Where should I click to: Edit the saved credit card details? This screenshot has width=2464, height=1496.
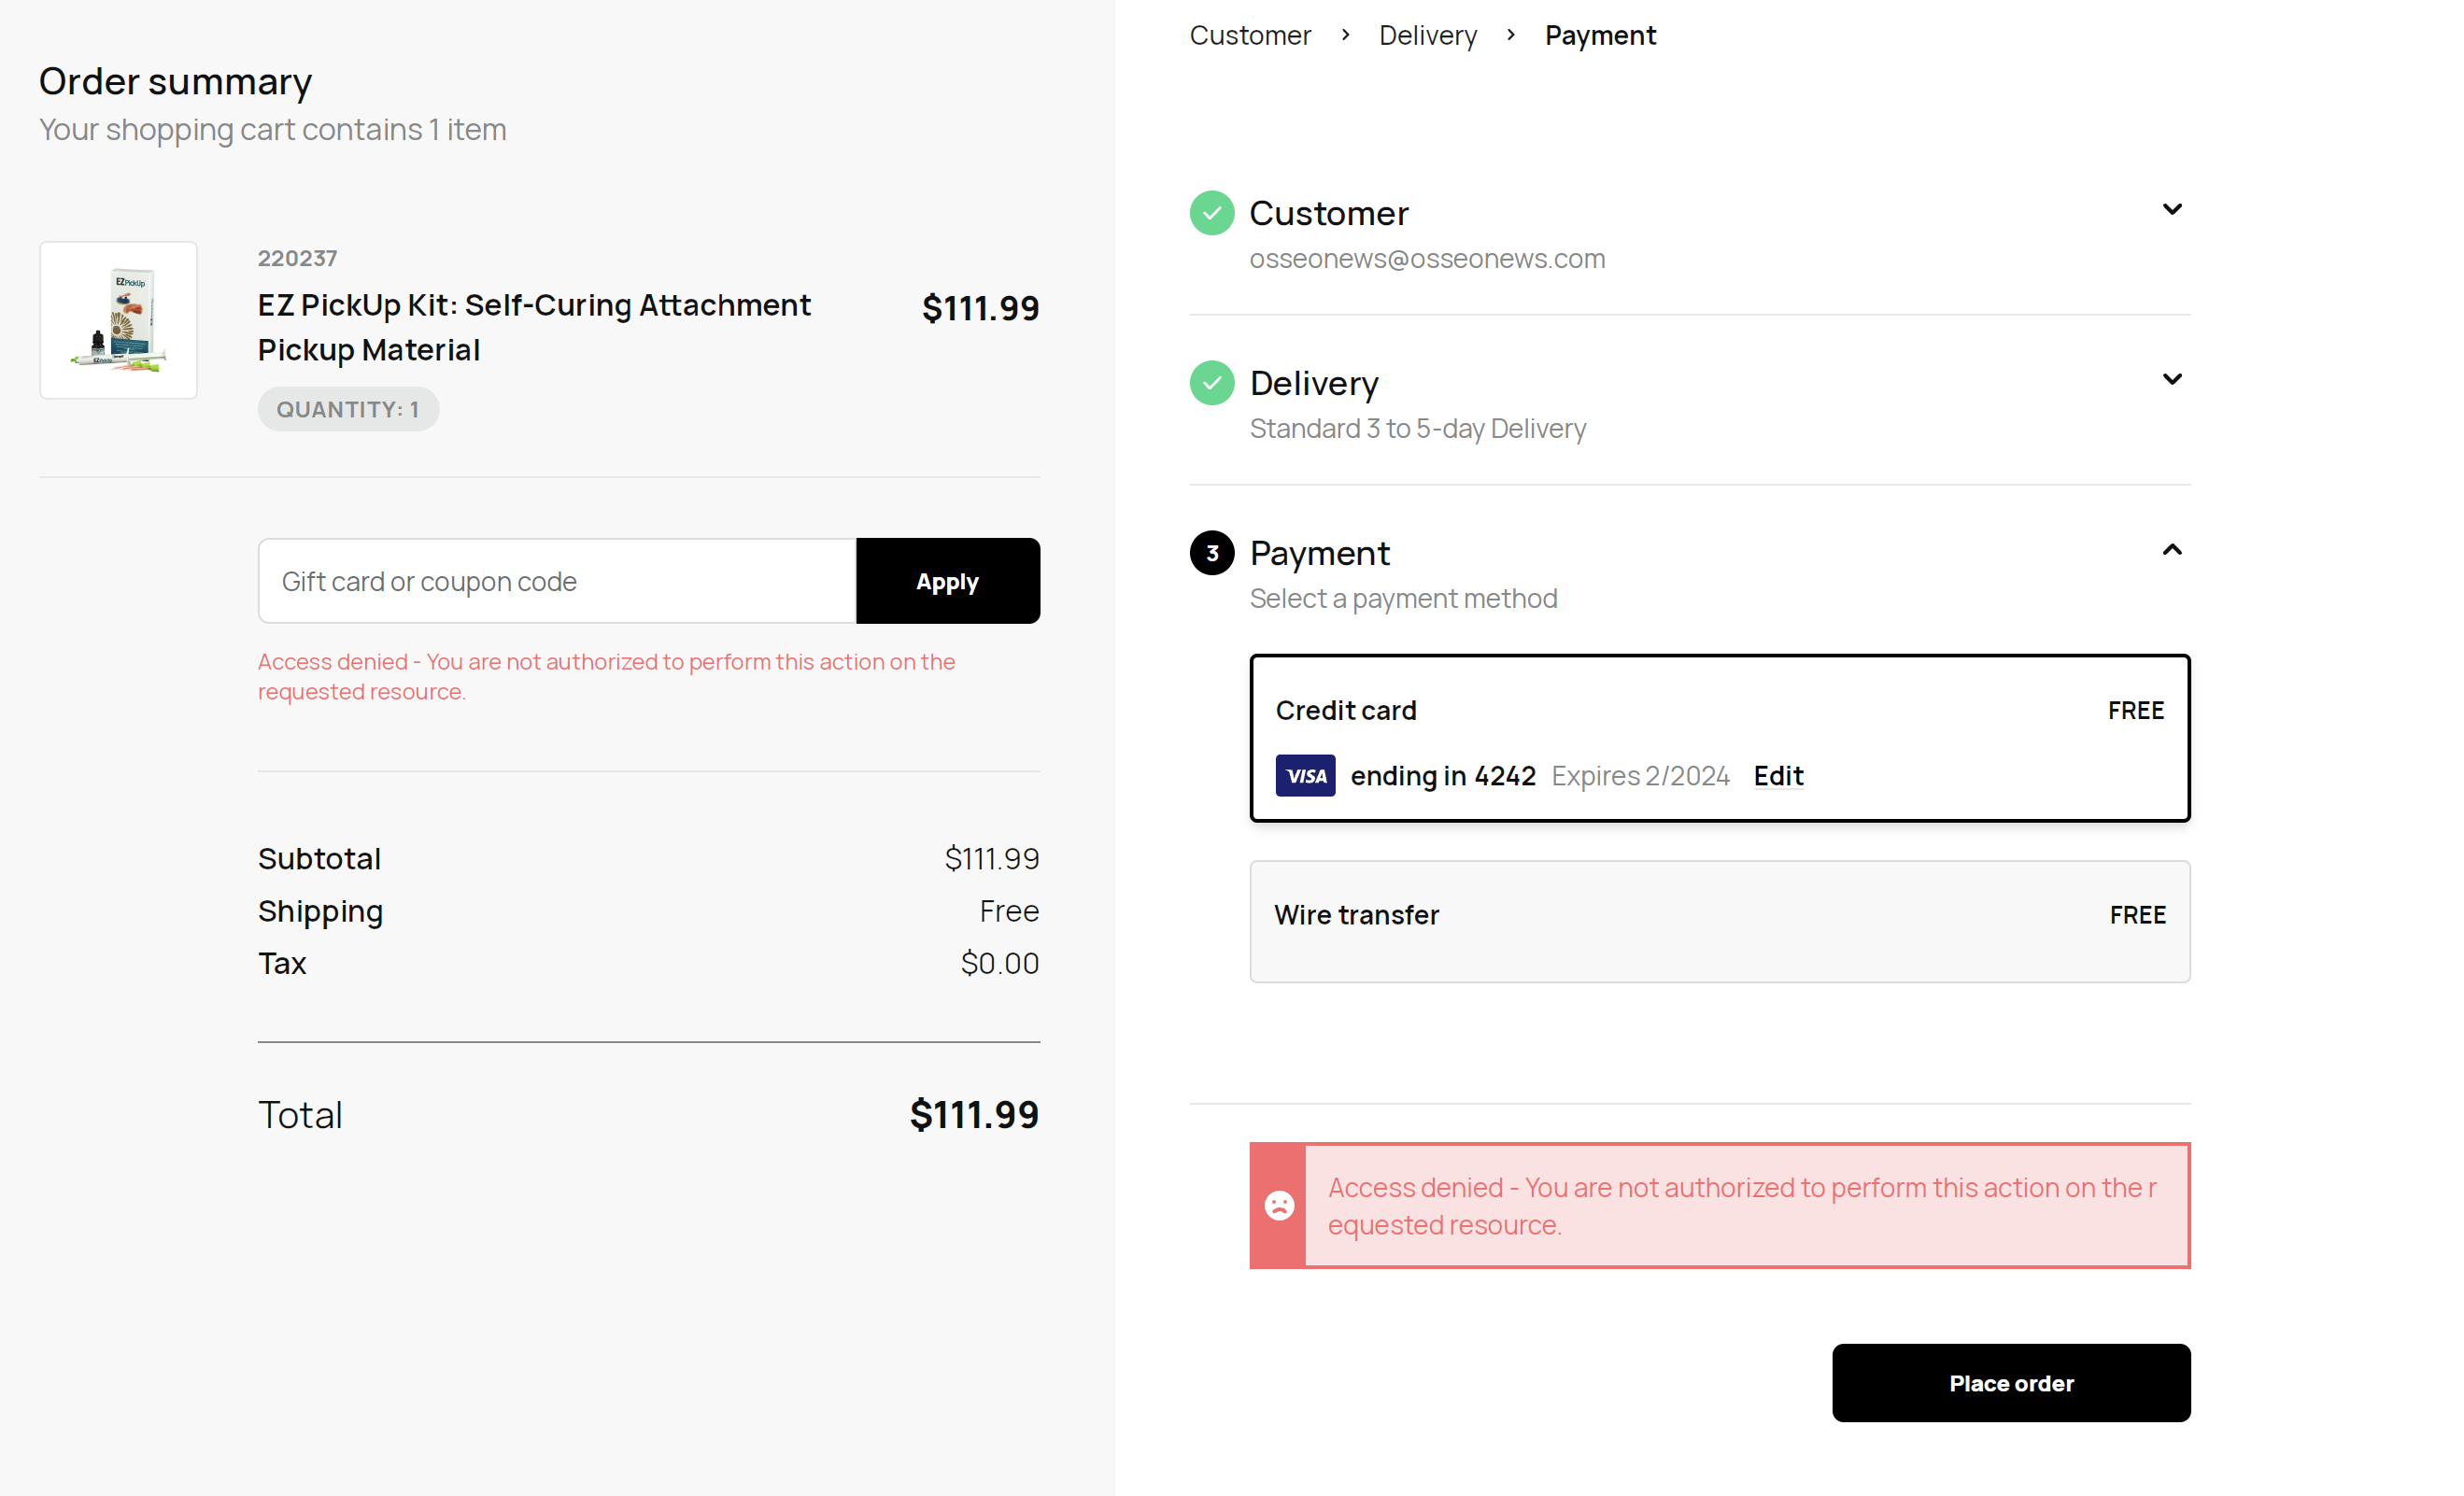(1777, 775)
